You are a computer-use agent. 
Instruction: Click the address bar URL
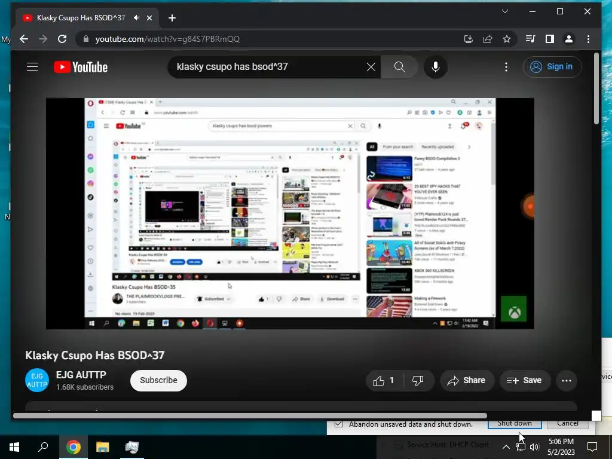pos(167,39)
